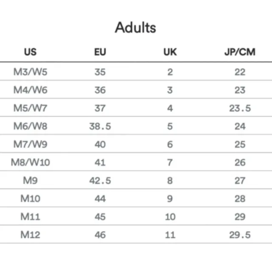Click JP/CM value 27
272x272 pixels.
240,181
